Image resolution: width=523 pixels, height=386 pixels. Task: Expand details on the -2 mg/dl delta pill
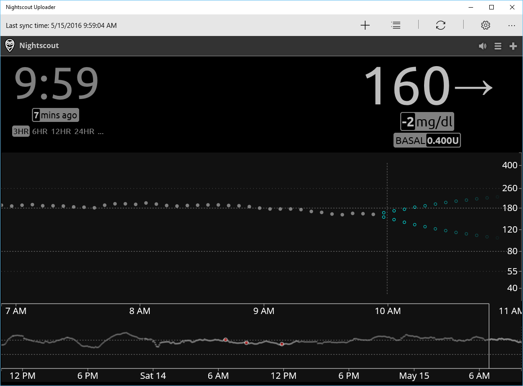click(x=427, y=121)
